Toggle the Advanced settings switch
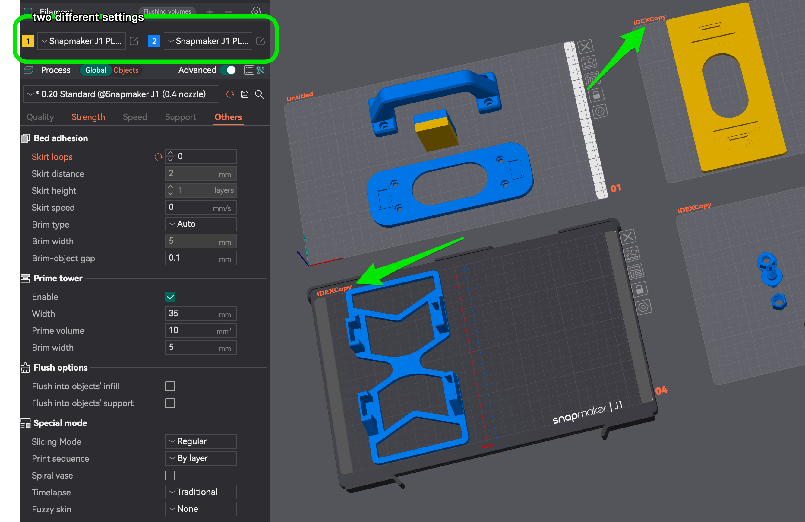The image size is (805, 522). [x=228, y=70]
